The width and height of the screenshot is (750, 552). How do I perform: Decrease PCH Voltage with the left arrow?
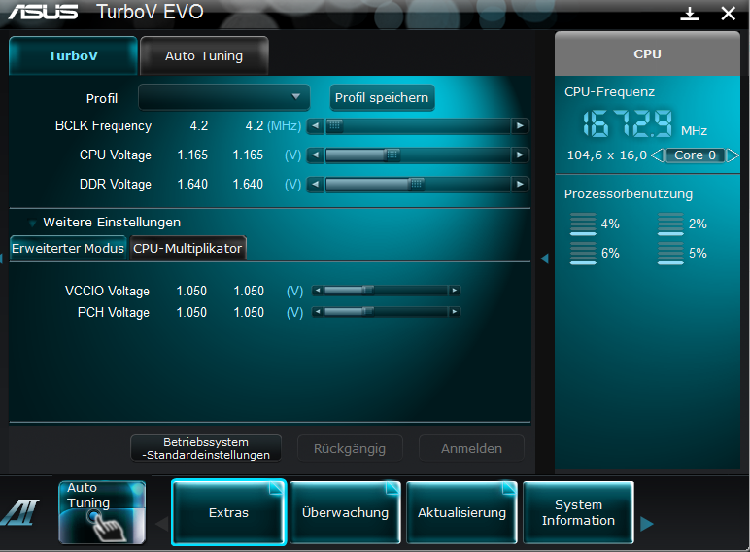pos(317,312)
